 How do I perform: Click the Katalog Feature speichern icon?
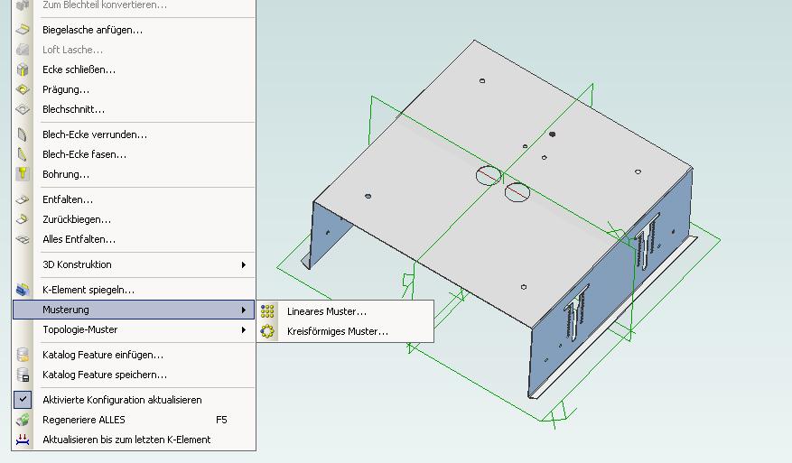click(x=23, y=375)
